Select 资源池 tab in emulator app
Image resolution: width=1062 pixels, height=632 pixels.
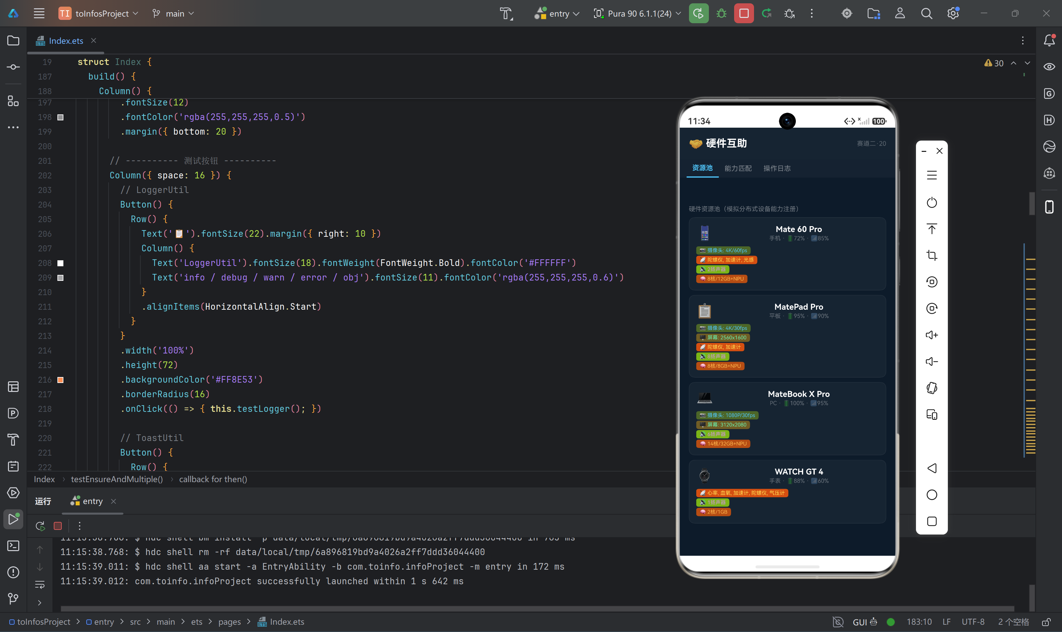coord(702,168)
